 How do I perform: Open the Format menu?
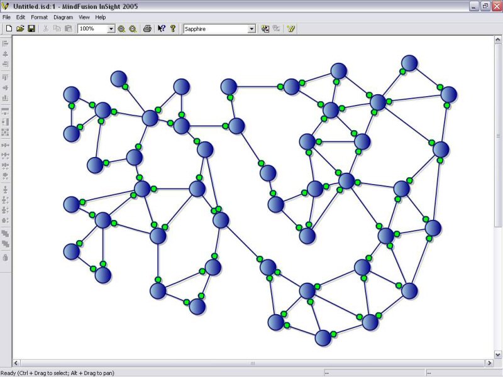[39, 17]
